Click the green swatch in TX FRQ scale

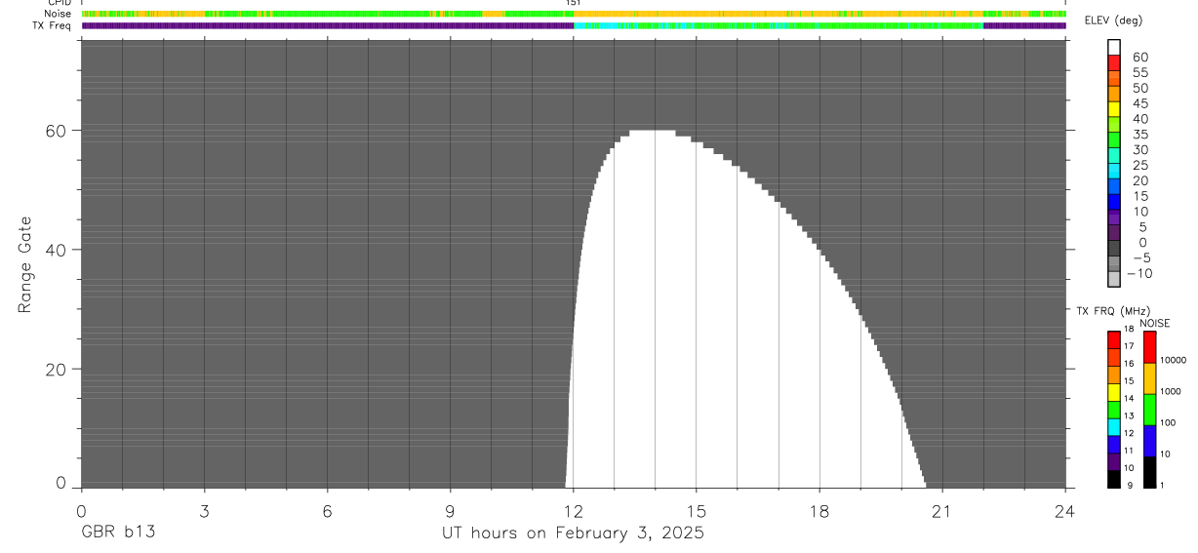[1114, 410]
